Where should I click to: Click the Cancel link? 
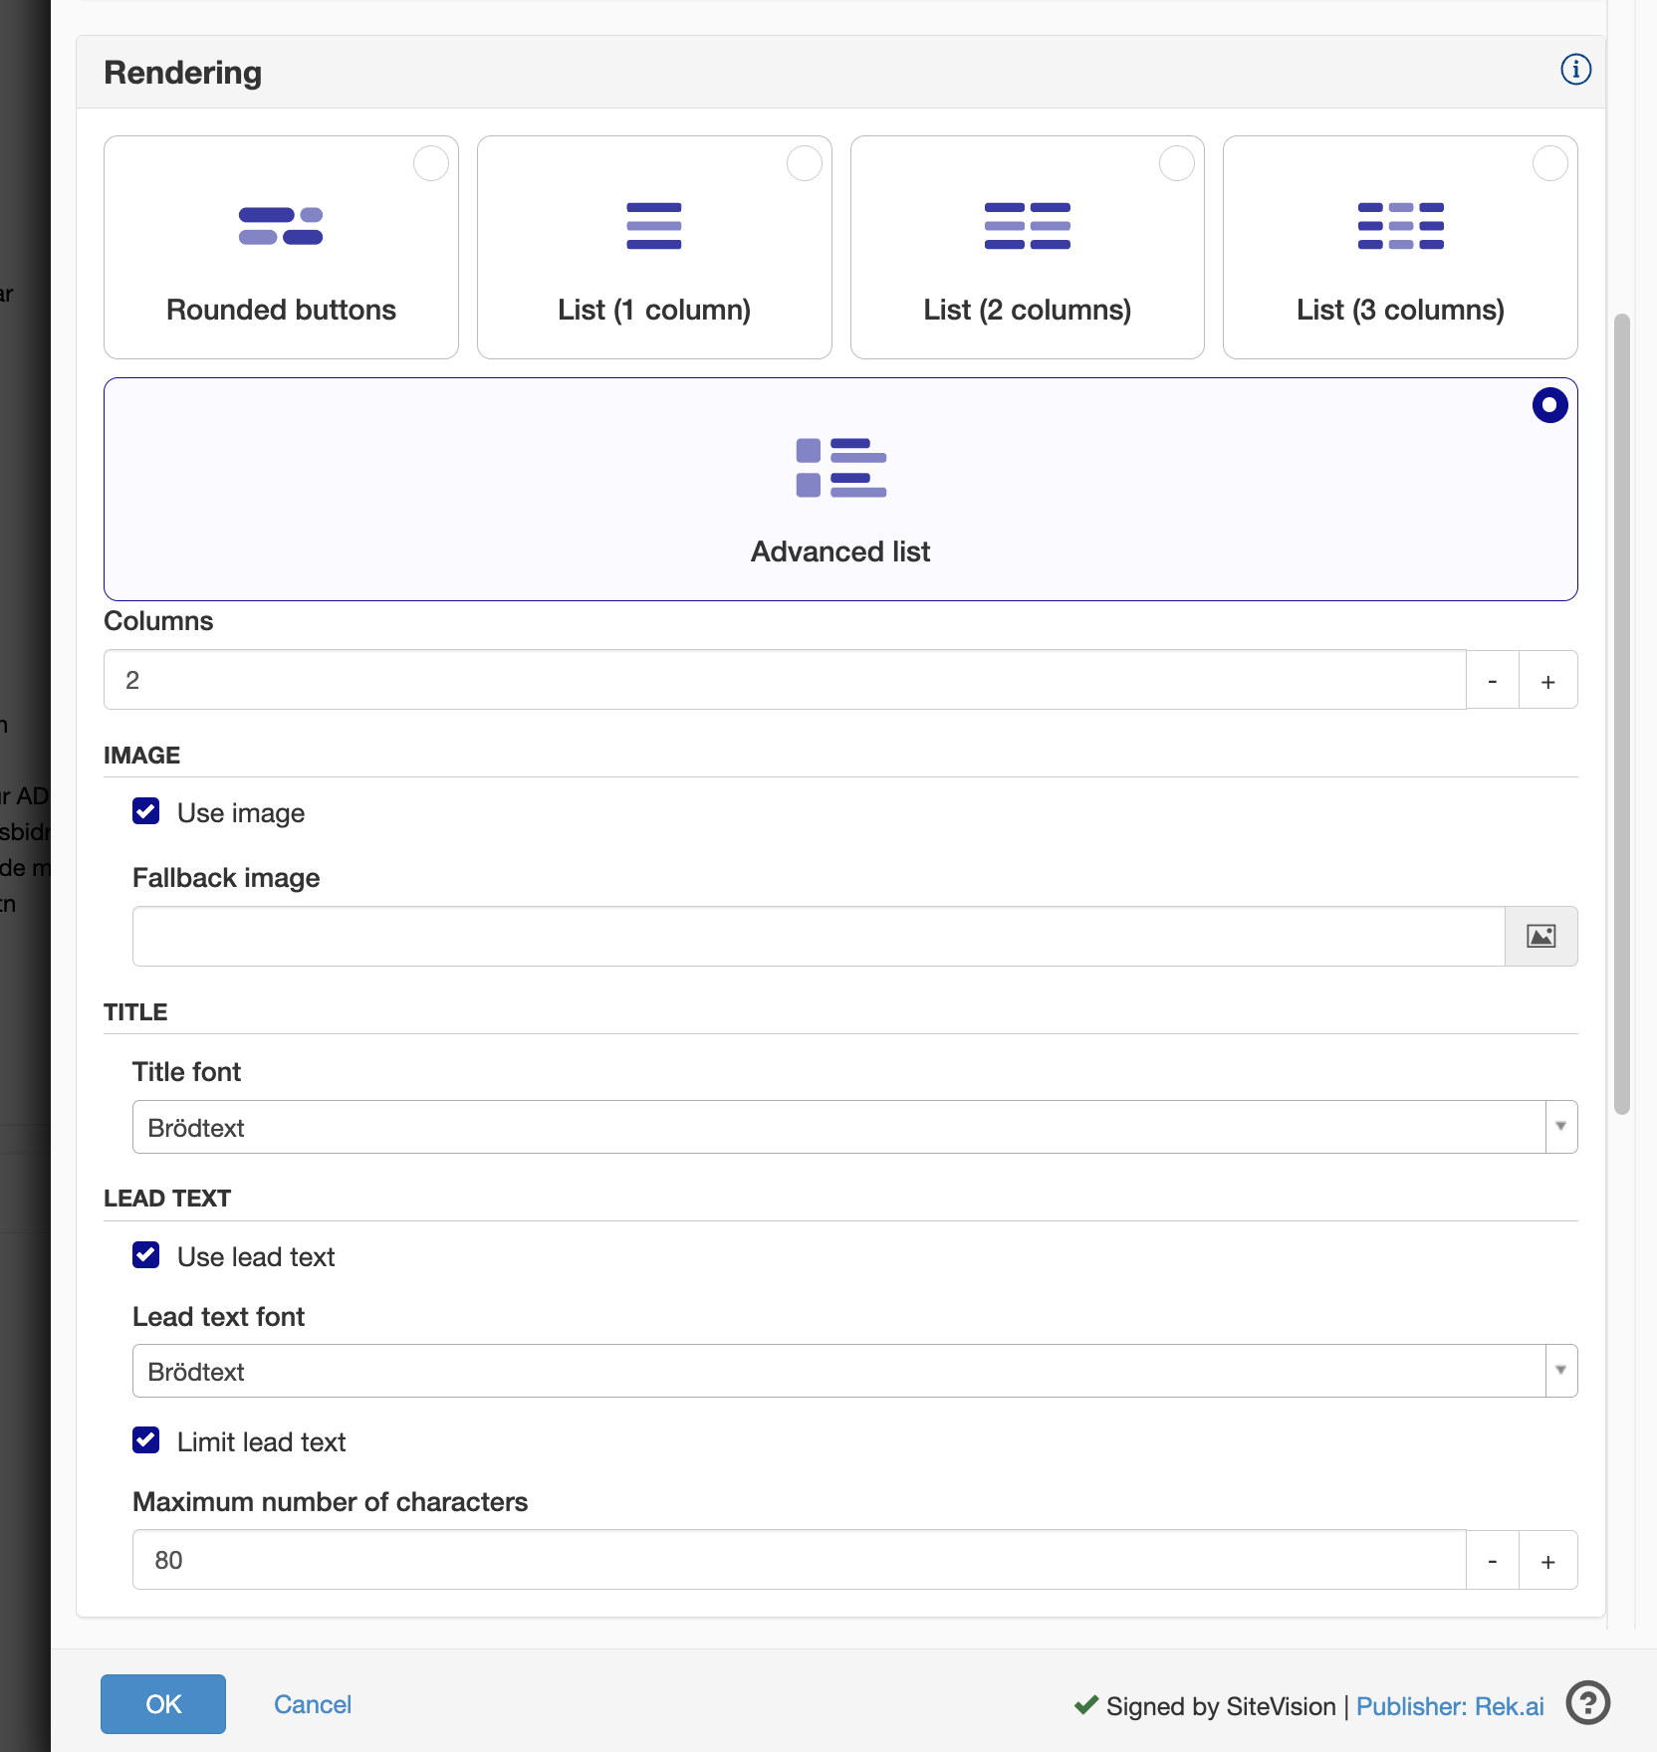tap(313, 1704)
